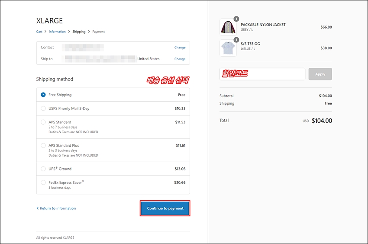Click the Shipping method heading
Screen dimensions: 368x244
pyautogui.click(x=55, y=79)
